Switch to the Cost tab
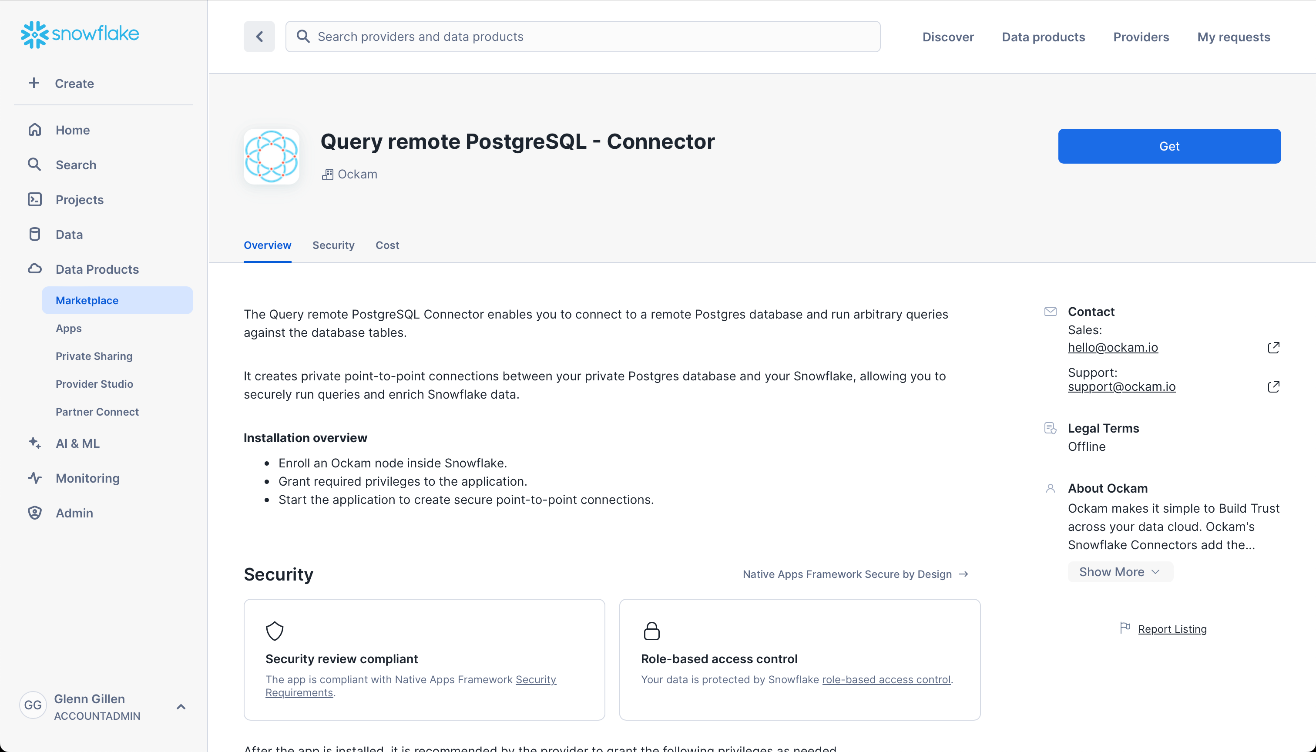This screenshot has height=752, width=1316. [x=387, y=245]
